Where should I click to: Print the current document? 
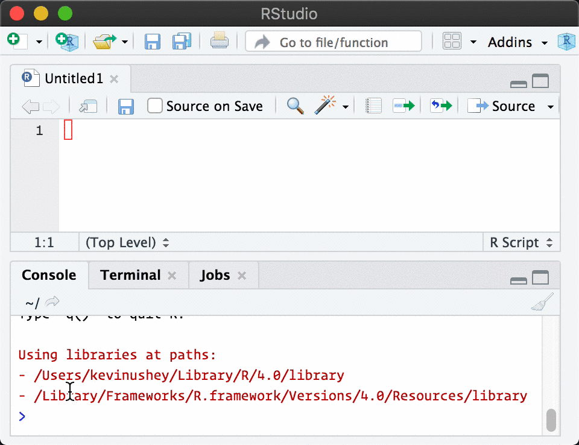click(219, 42)
